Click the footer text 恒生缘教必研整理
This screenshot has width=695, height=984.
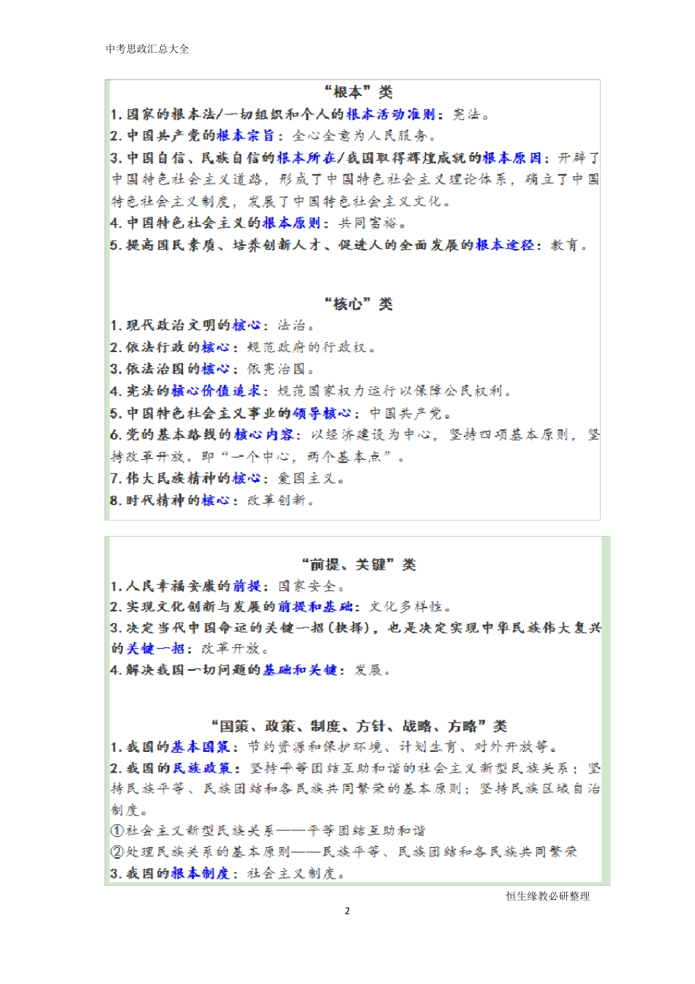click(x=548, y=896)
